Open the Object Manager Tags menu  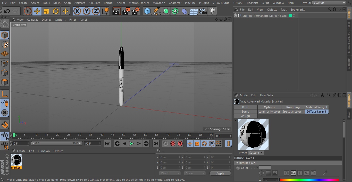click(x=283, y=10)
